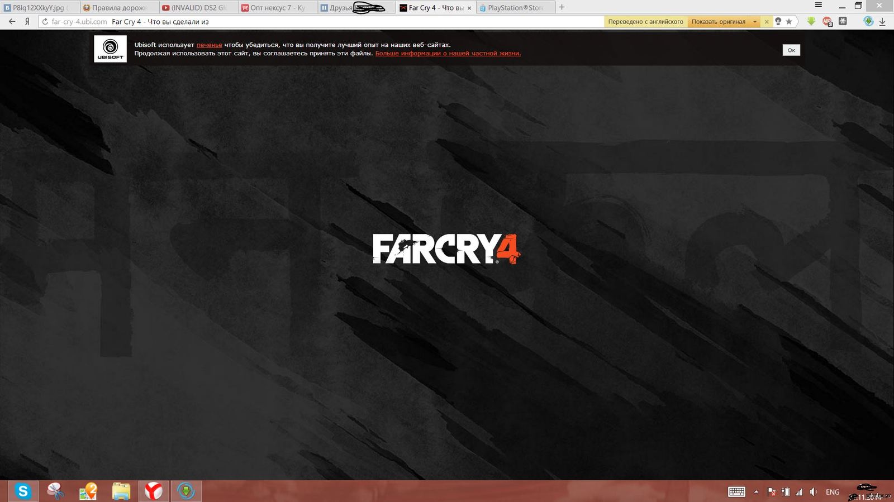This screenshot has width=894, height=502.
Task: Open Skype from the taskbar
Action: point(23,491)
